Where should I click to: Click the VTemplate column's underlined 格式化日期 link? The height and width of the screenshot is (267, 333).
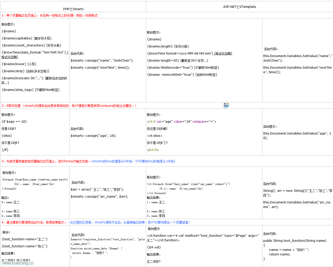pyautogui.click(x=223, y=54)
